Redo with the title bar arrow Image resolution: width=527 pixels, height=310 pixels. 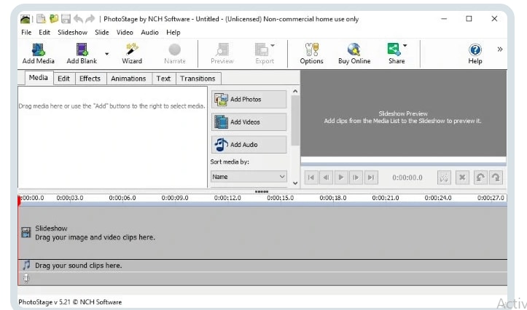click(90, 19)
